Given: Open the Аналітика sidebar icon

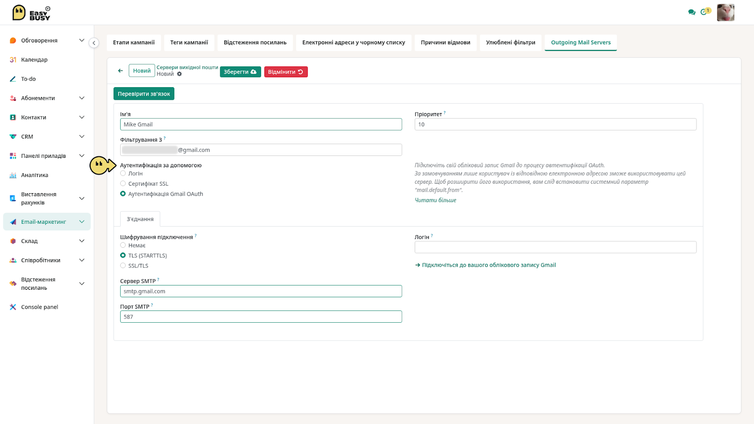Looking at the screenshot, I should [x=13, y=175].
